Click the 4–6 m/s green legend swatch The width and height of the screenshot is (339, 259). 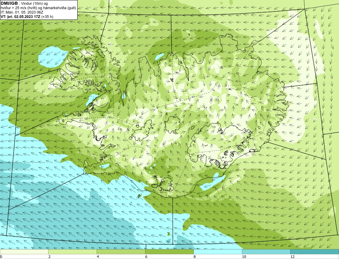(121, 252)
